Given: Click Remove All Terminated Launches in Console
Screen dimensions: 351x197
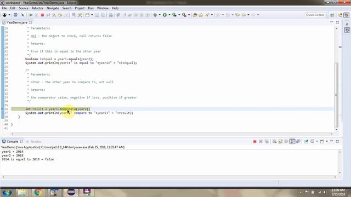Looking at the screenshot, I should [267, 141].
